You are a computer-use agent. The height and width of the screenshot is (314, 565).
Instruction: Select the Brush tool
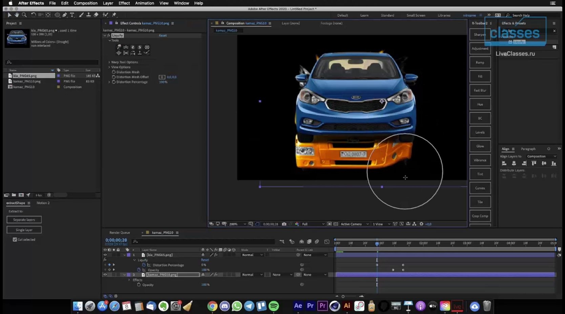coord(81,15)
